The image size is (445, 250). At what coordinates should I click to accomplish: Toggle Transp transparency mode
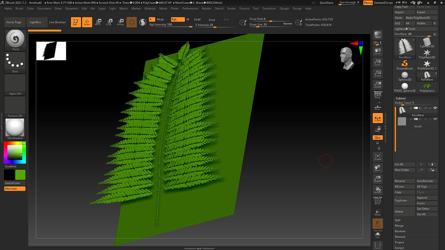(378, 212)
